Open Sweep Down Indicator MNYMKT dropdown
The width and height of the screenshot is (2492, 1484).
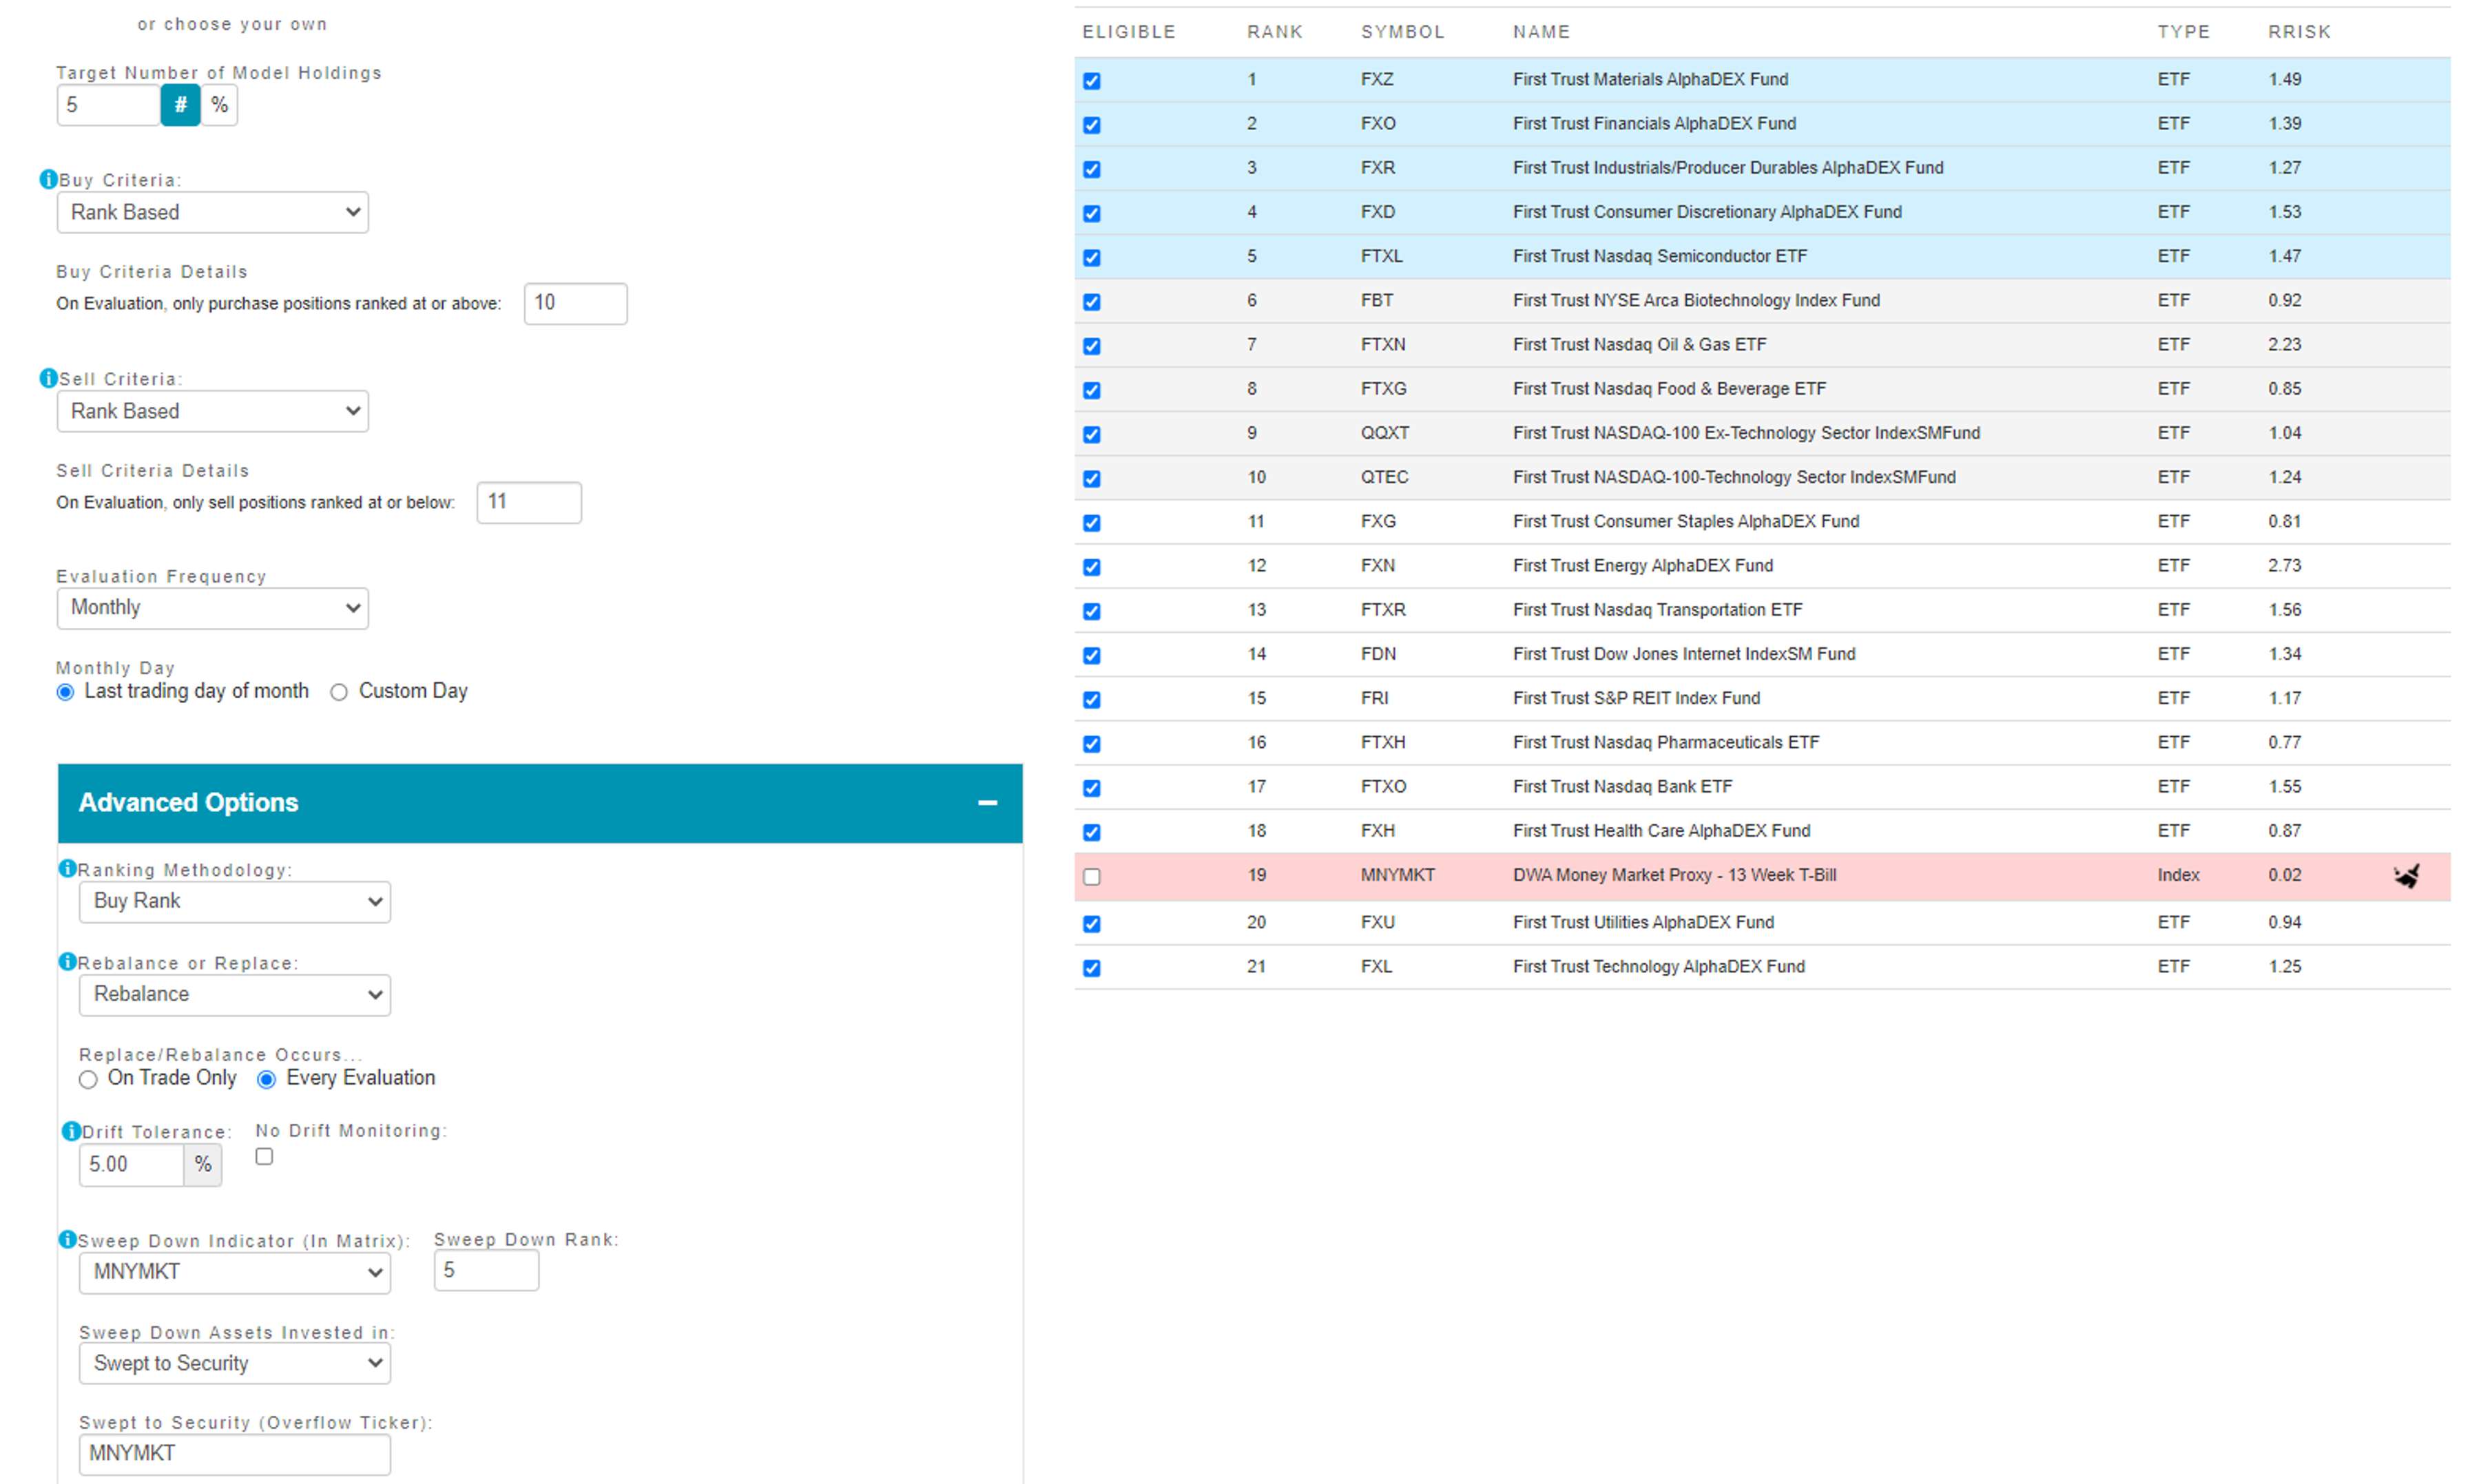(235, 1272)
